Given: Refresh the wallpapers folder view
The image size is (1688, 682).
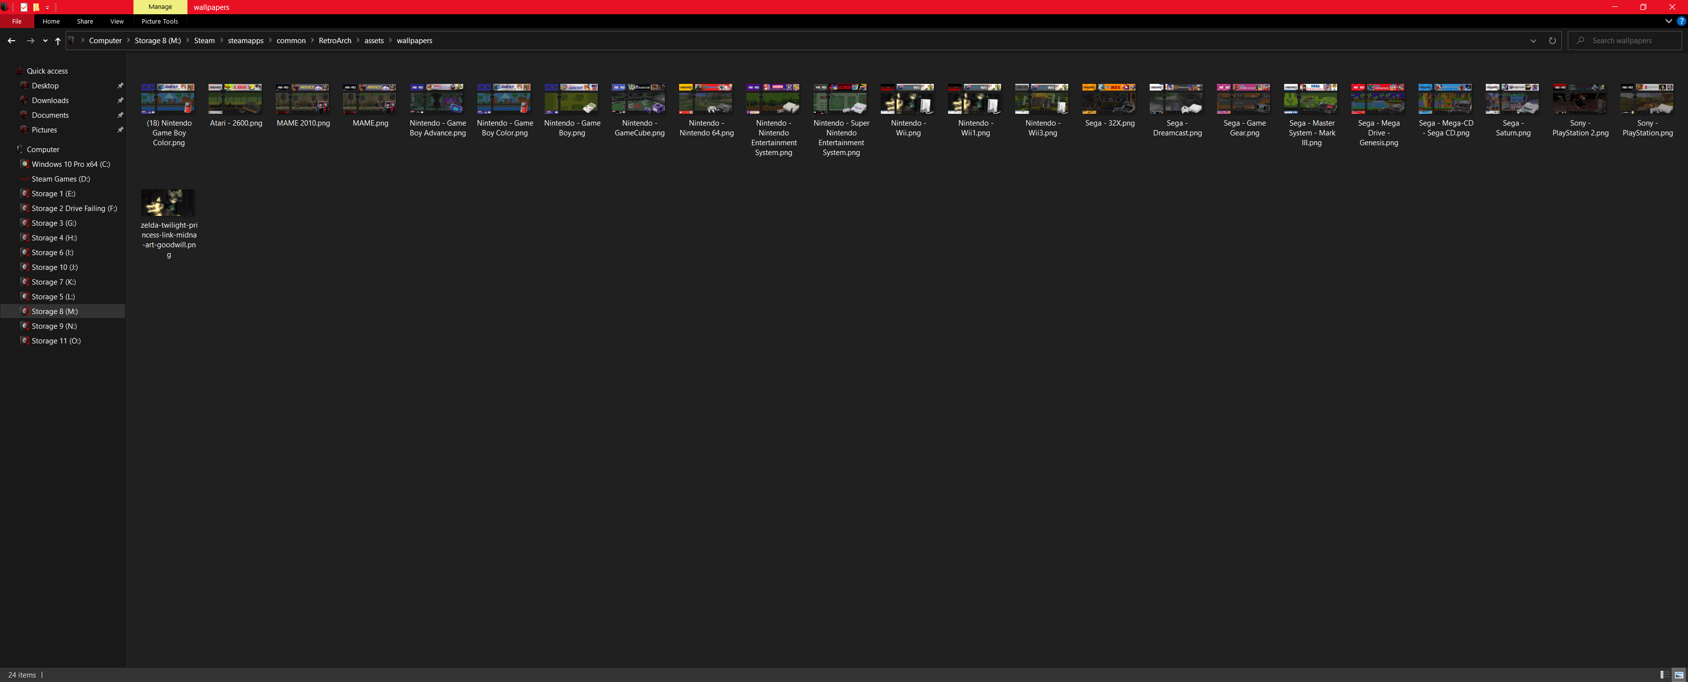Looking at the screenshot, I should pyautogui.click(x=1552, y=41).
